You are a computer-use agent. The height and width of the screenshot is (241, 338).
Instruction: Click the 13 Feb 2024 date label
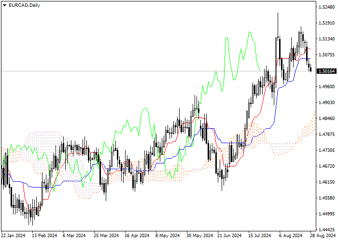click(44, 235)
